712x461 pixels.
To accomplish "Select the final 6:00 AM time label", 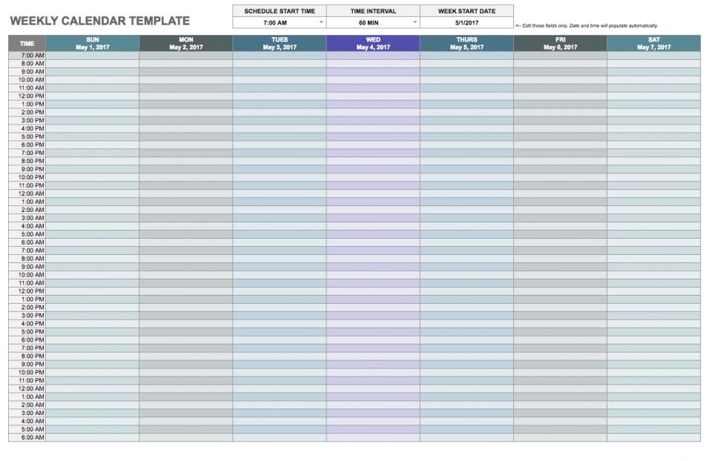I will [31, 438].
